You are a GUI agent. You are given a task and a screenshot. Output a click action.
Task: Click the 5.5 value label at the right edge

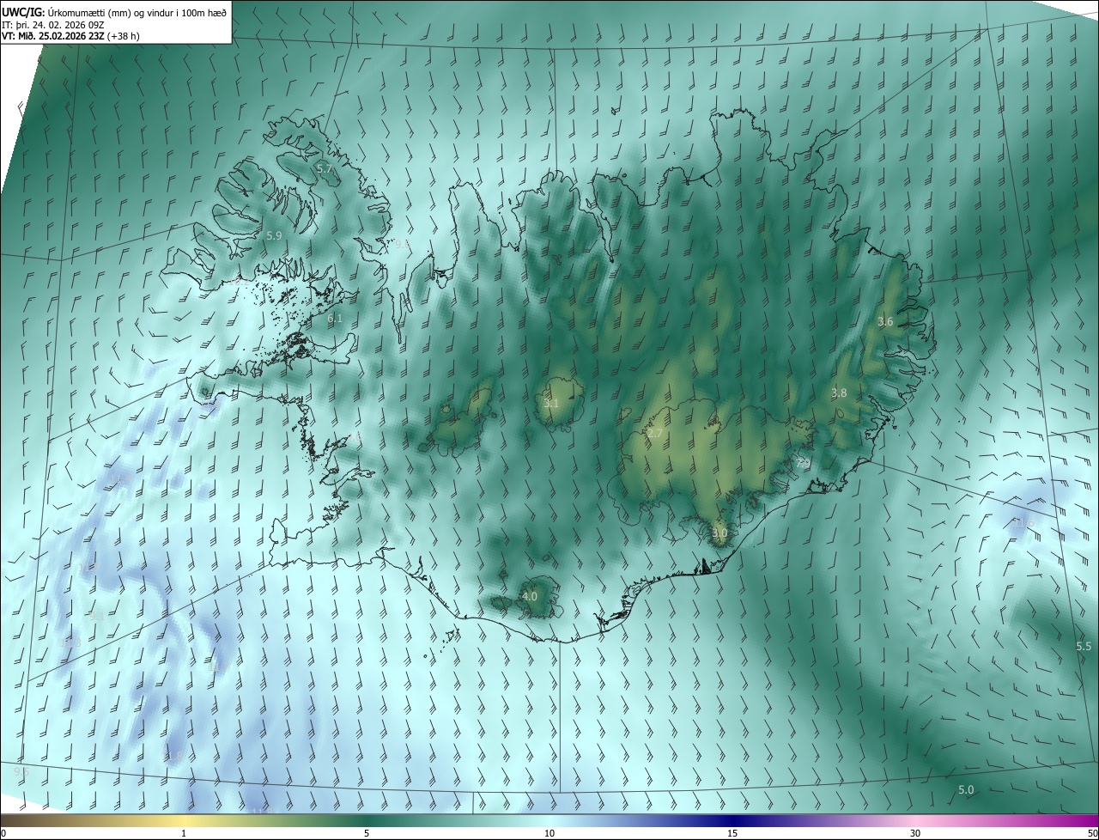(1084, 646)
